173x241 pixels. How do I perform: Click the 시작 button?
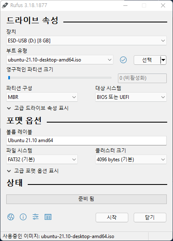(112, 217)
